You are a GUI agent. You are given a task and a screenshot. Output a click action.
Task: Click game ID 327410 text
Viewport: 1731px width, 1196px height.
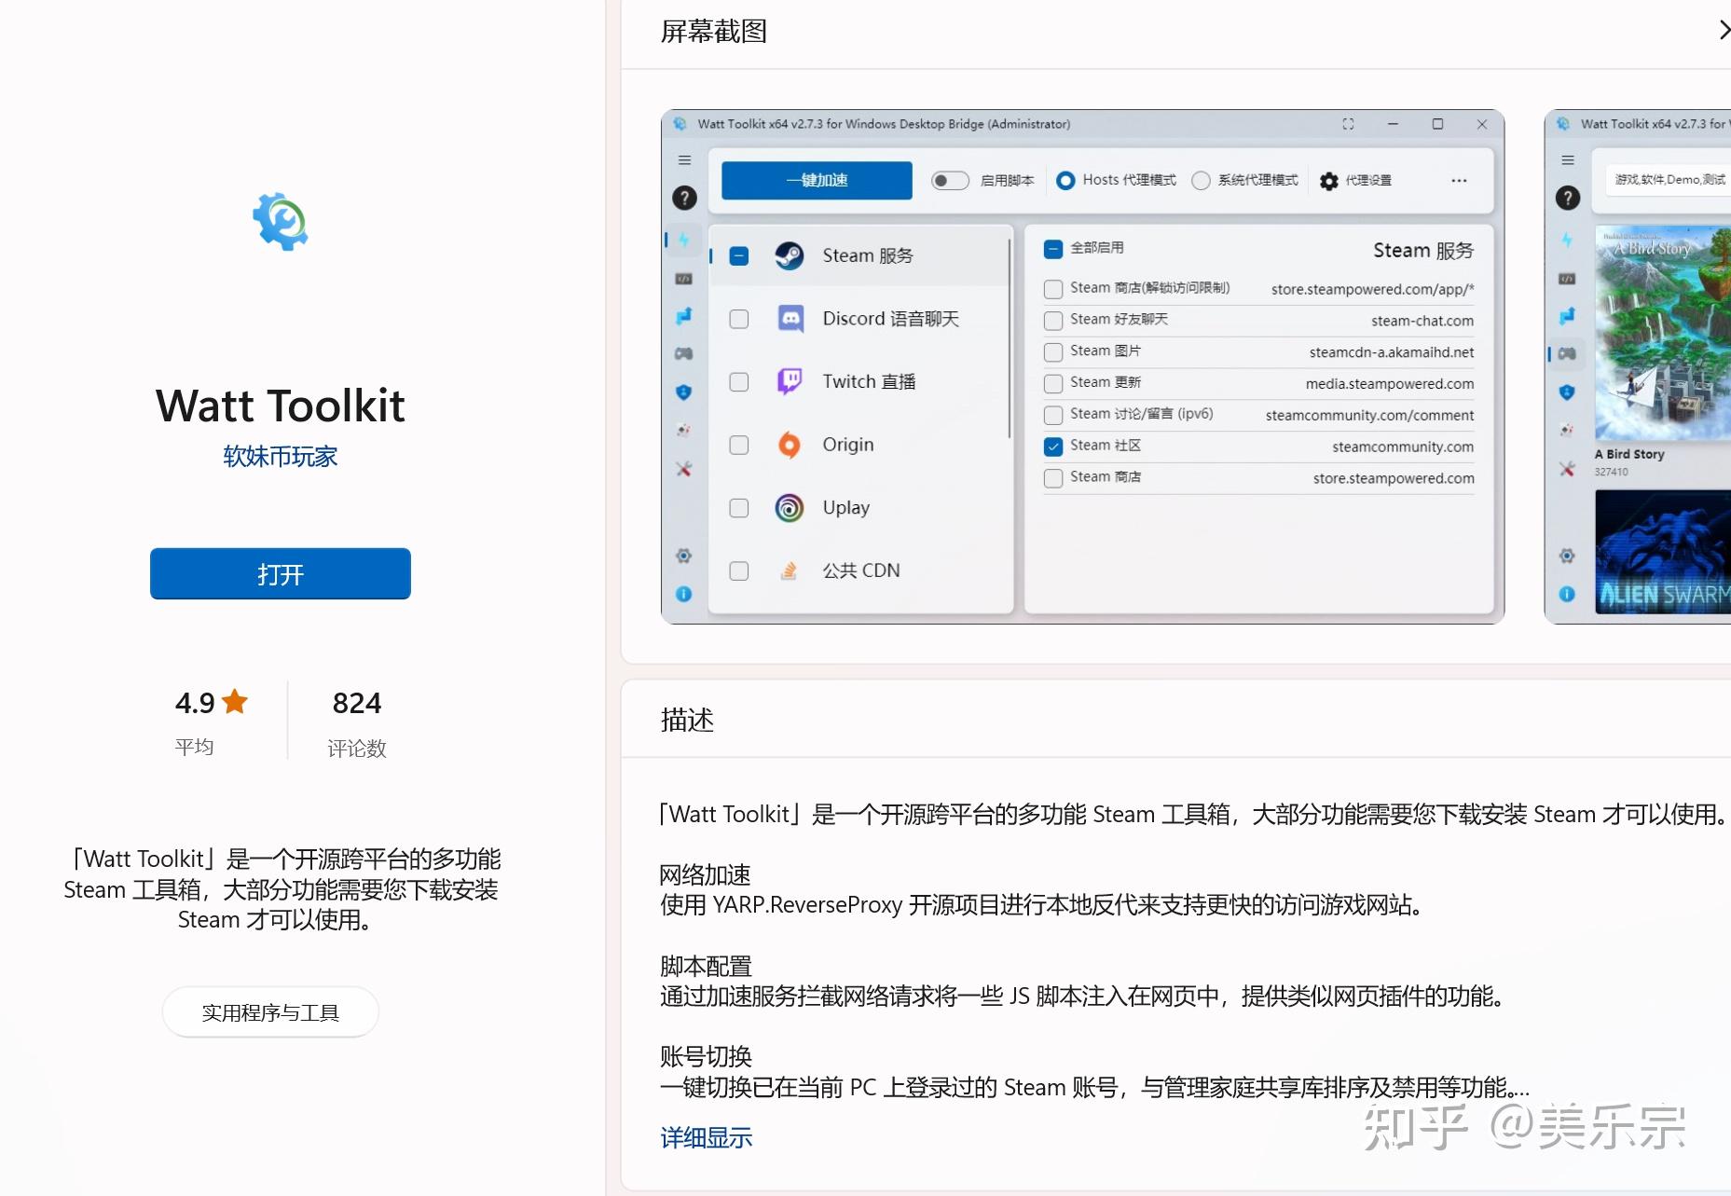click(1611, 472)
